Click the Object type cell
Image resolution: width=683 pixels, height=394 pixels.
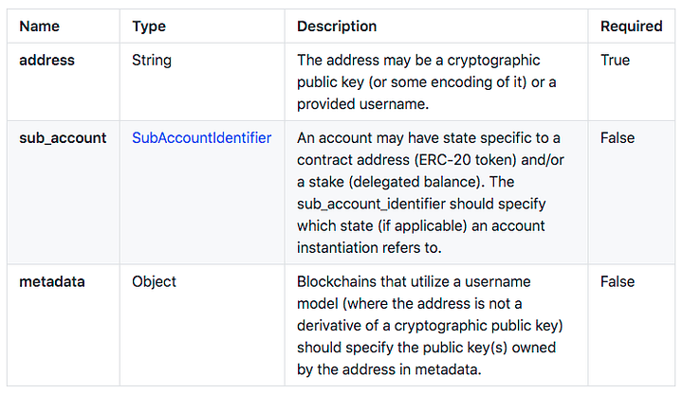tap(154, 282)
